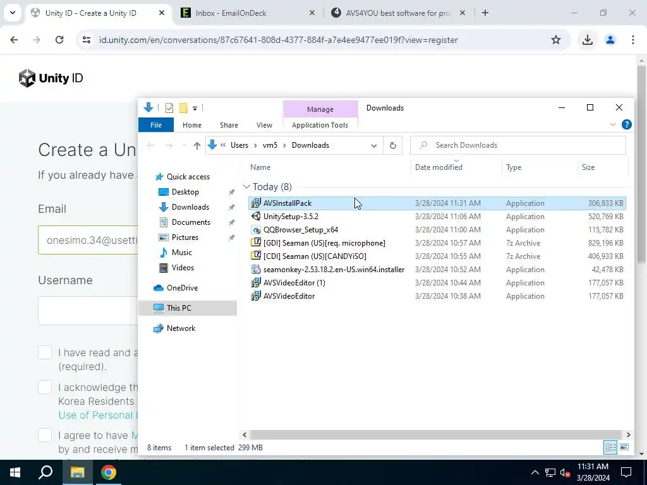Open Chrome profile avatar icon
Screen dimensions: 647x485
pos(610,40)
